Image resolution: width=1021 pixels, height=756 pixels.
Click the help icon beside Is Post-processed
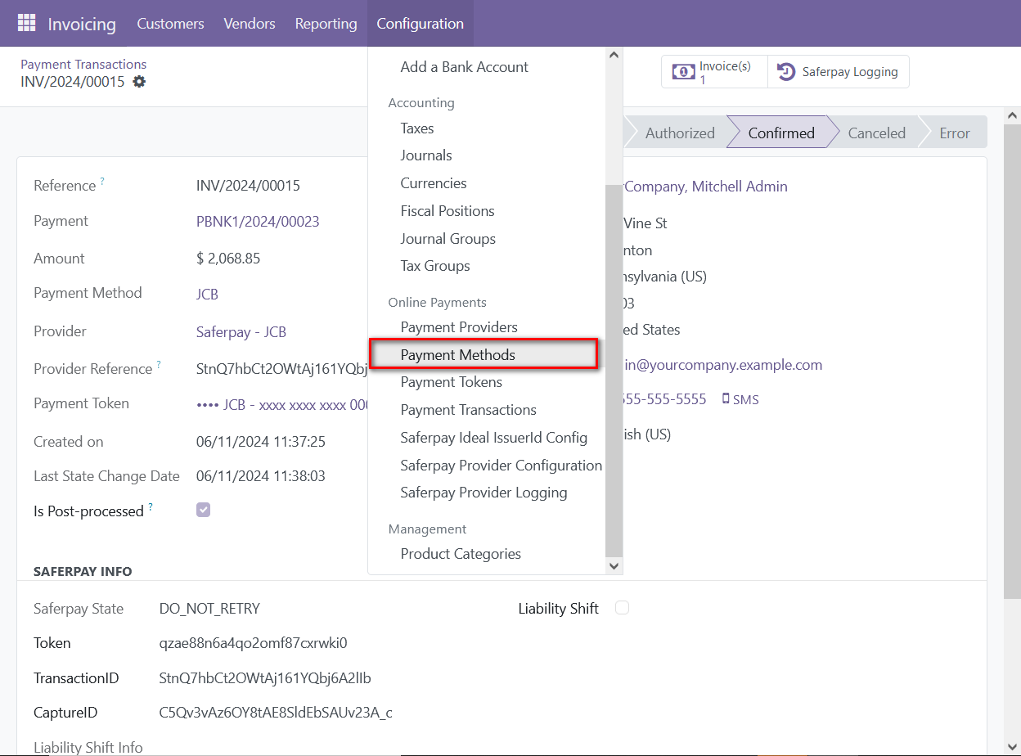pos(151,506)
